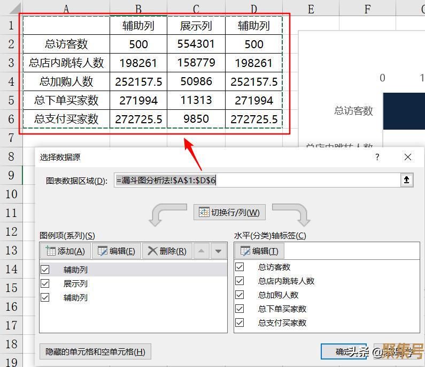Click 编辑(T) to edit the axis labels
The height and width of the screenshot is (367, 425).
[x=259, y=251]
